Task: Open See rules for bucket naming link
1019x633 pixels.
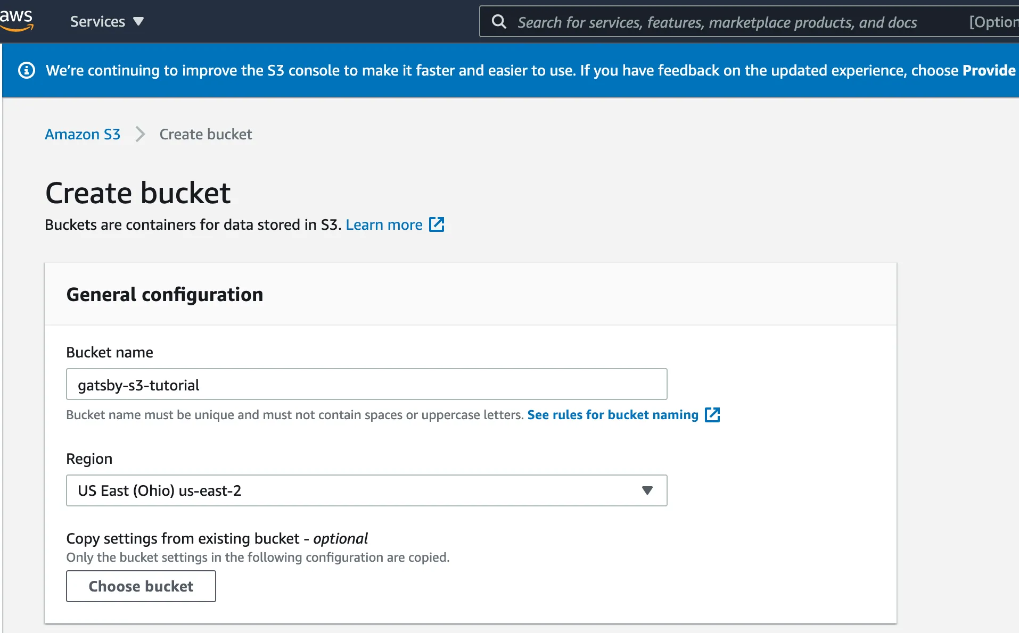Action: click(612, 415)
